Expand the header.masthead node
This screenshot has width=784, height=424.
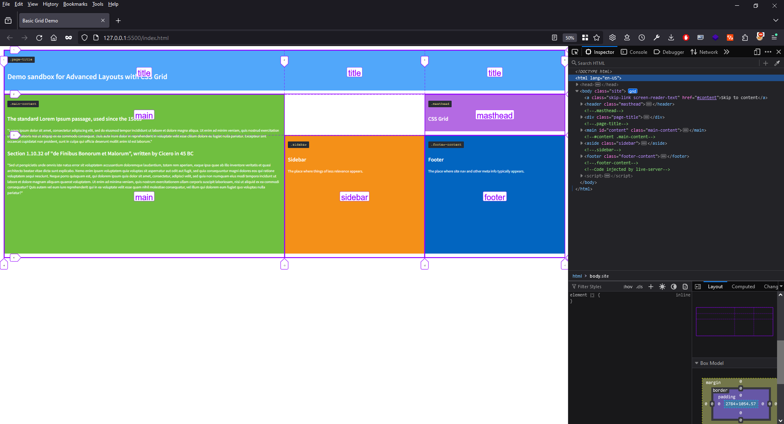tap(581, 104)
